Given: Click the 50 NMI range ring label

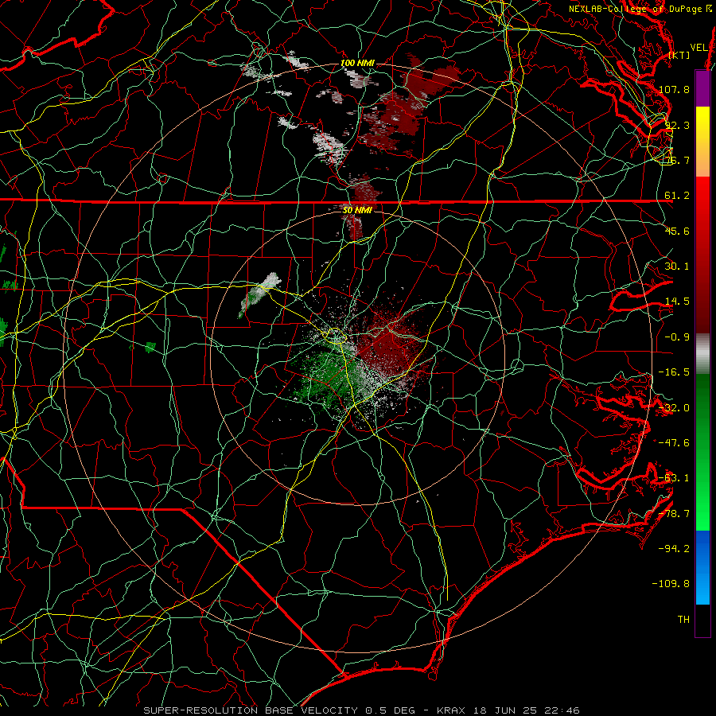Looking at the screenshot, I should (357, 210).
